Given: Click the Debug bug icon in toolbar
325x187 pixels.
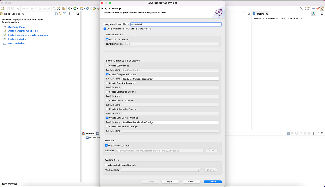Looking at the screenshot, I should 69,9.
